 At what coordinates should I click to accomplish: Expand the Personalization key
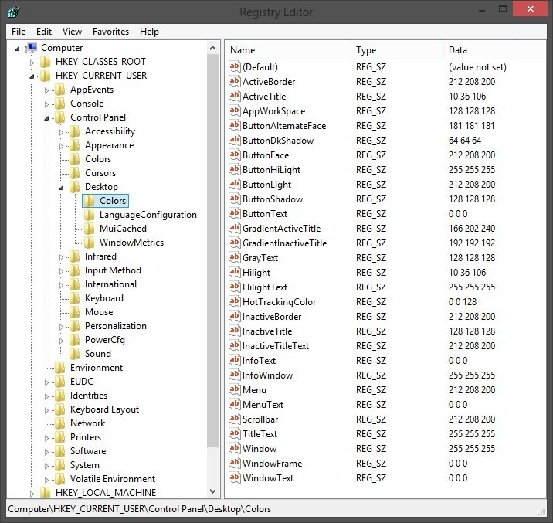[x=61, y=327]
